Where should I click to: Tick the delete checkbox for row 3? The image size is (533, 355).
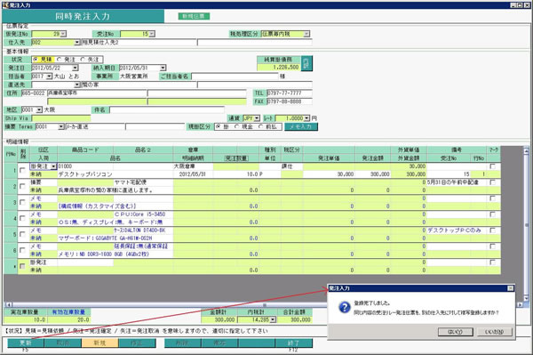pyautogui.click(x=22, y=202)
